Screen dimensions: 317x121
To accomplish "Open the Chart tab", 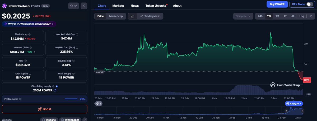I will pyautogui.click(x=102, y=6).
